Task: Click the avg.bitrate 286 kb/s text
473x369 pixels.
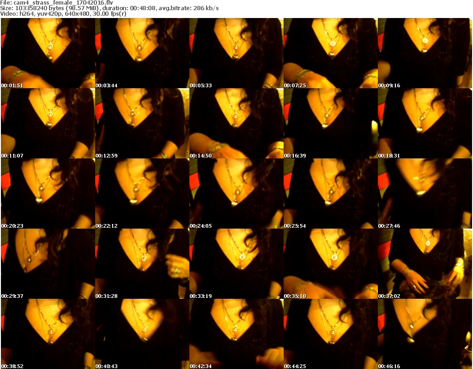Action: pos(189,8)
